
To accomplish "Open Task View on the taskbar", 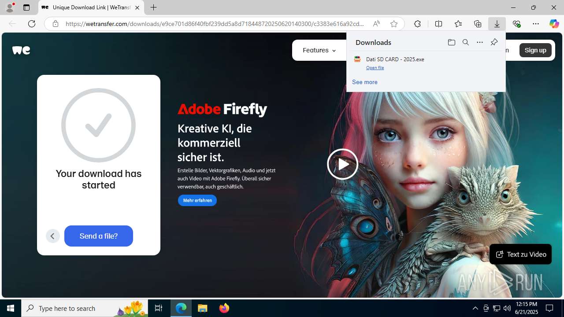I will point(159,308).
